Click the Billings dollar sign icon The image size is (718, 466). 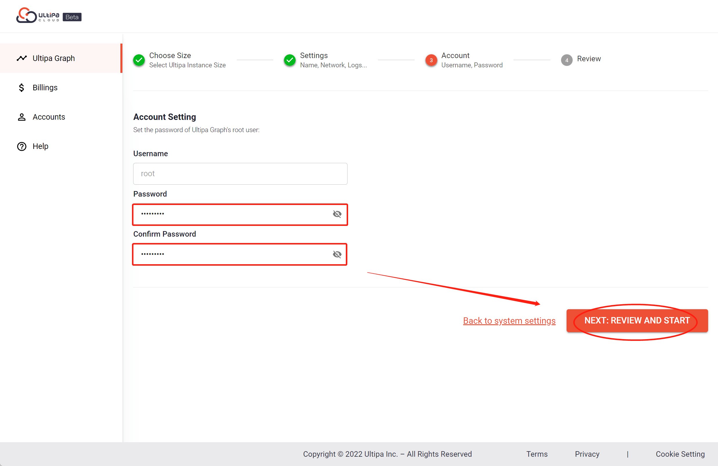21,88
